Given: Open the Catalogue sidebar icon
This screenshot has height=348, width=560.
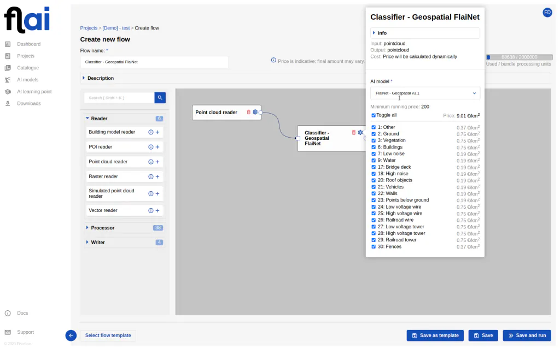Looking at the screenshot, I should [8, 68].
